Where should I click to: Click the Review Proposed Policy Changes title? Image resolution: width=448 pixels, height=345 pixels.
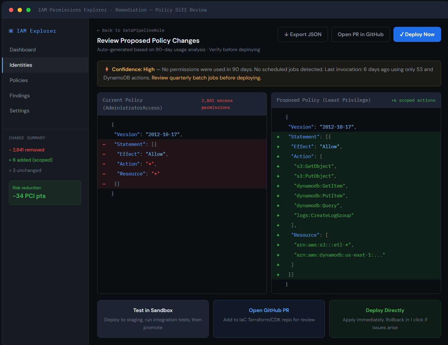(x=148, y=40)
